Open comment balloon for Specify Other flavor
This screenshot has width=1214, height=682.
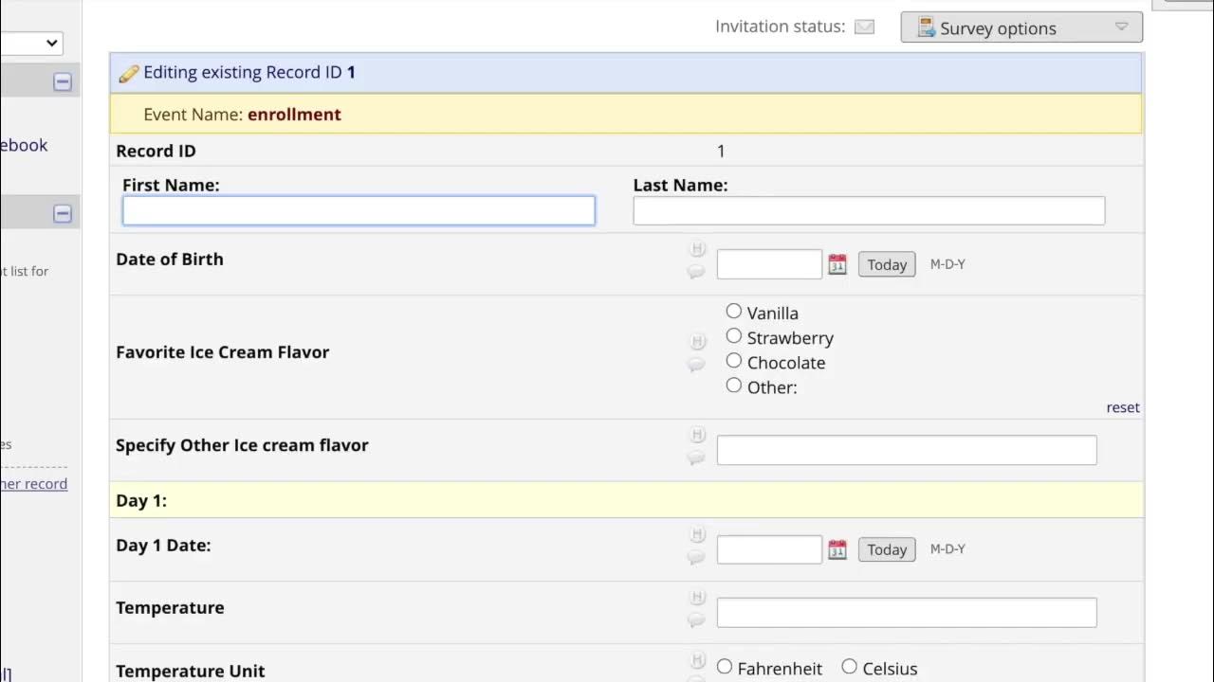click(697, 458)
